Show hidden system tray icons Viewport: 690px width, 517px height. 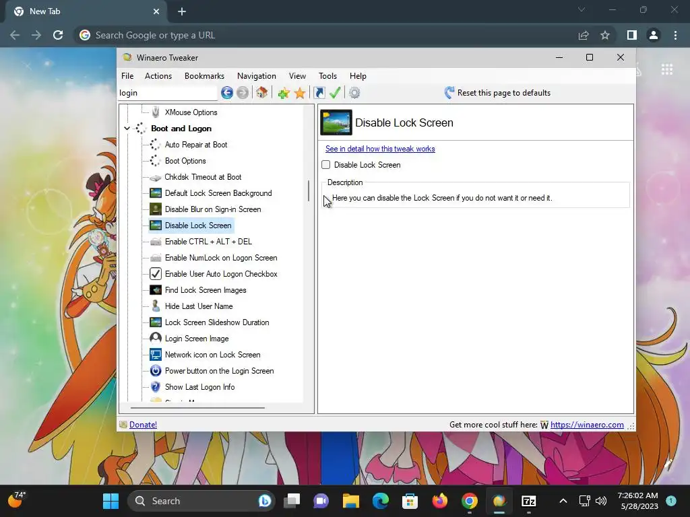click(x=563, y=501)
